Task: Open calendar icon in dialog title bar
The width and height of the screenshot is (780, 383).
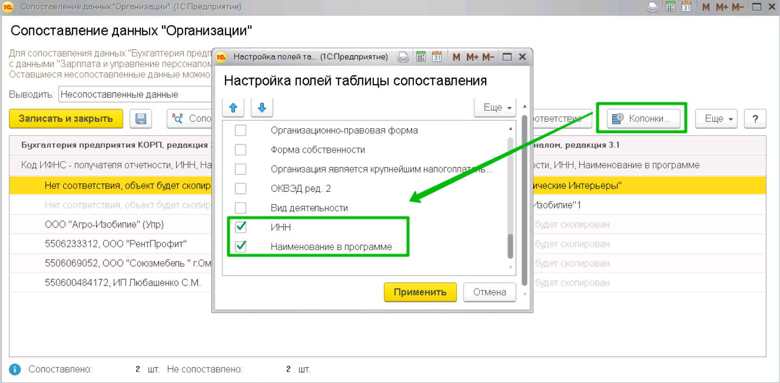Action: coord(437,57)
